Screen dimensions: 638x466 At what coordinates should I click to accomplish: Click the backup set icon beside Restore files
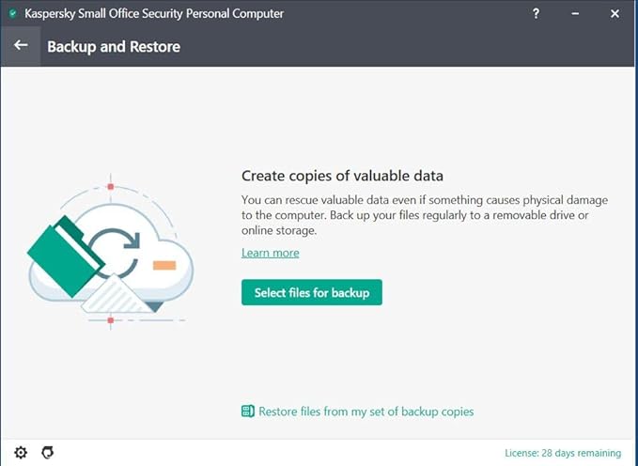[x=248, y=412]
